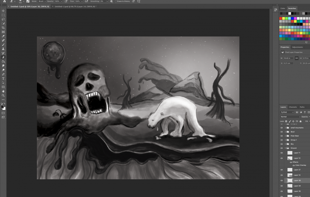Enable the Erase to History checkbox
Image resolution: width=310 pixels, height=197 pixels.
click(116, 2)
